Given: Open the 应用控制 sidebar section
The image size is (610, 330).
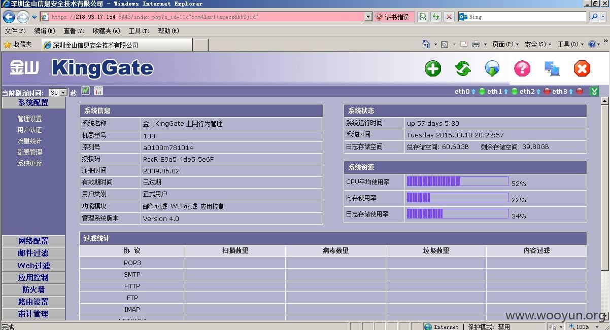Looking at the screenshot, I should click(x=33, y=278).
